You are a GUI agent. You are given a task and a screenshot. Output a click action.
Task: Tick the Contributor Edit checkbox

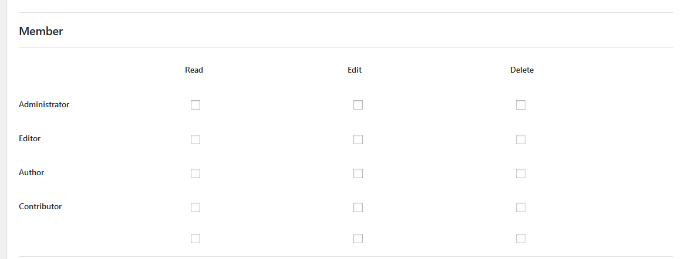pos(358,207)
